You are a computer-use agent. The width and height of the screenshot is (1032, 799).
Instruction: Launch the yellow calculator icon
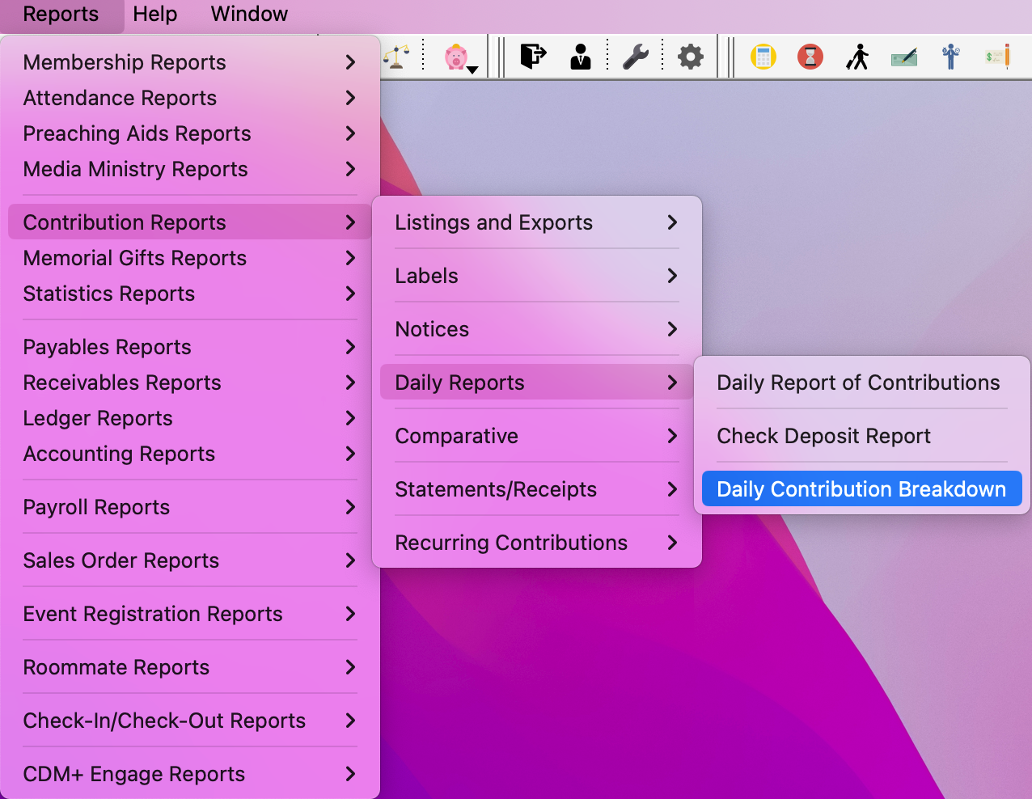[x=763, y=57]
